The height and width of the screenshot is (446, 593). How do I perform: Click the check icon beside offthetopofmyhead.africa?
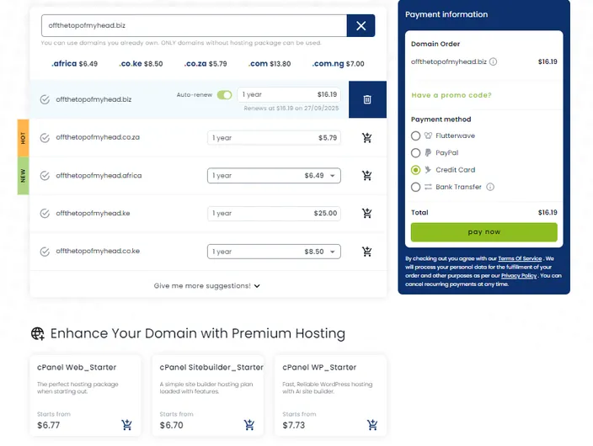tap(45, 176)
